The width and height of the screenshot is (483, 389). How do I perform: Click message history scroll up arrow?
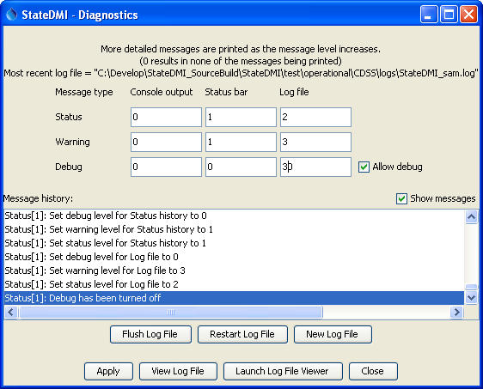click(471, 217)
